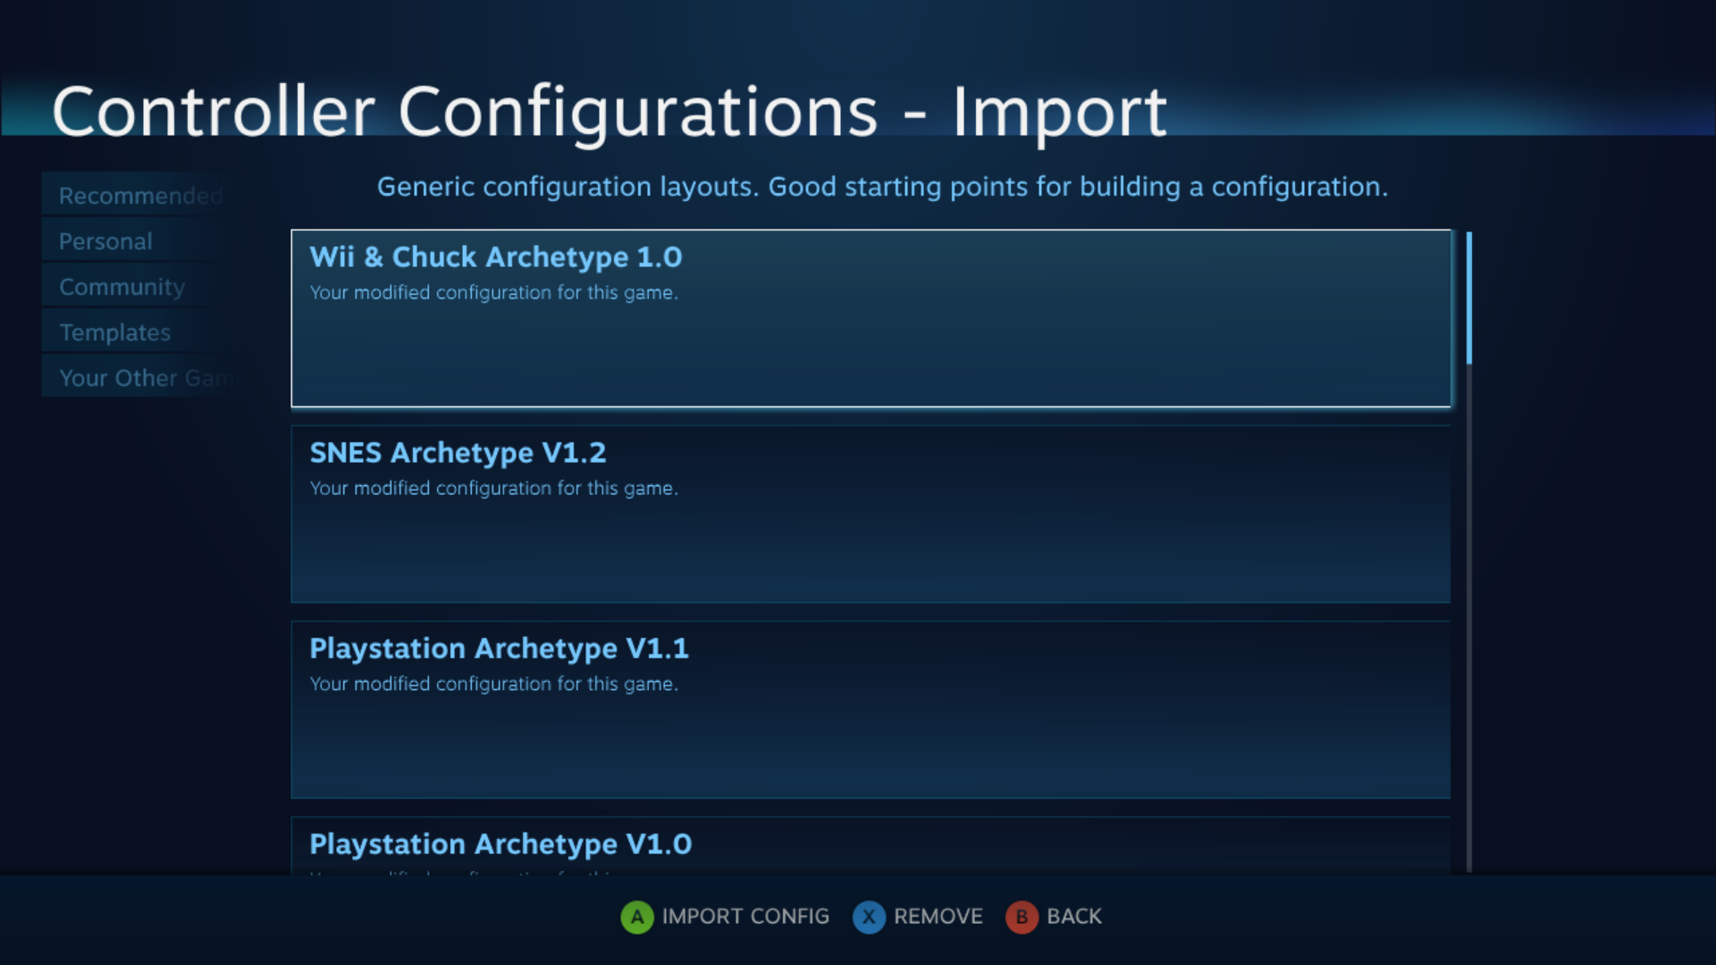This screenshot has height=965, width=1716.
Task: Switch to the Personal tab
Action: [105, 241]
